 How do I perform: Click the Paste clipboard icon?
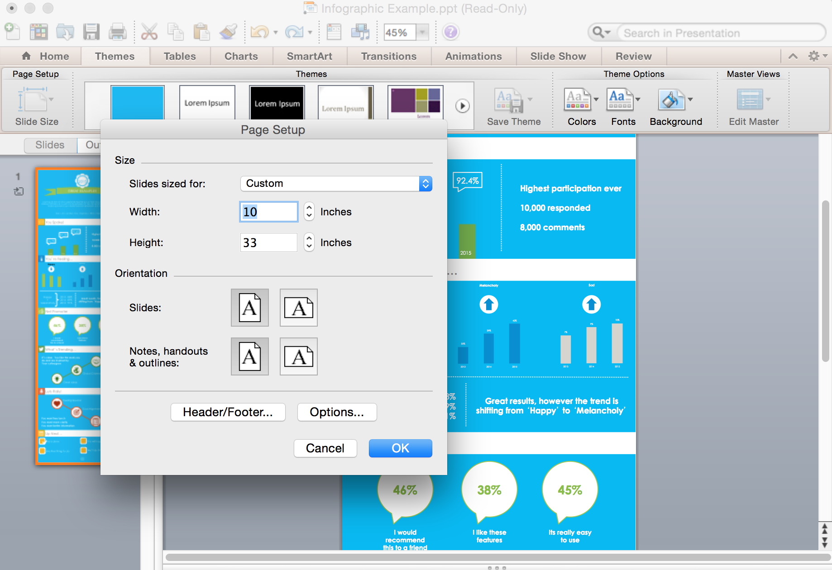(201, 32)
